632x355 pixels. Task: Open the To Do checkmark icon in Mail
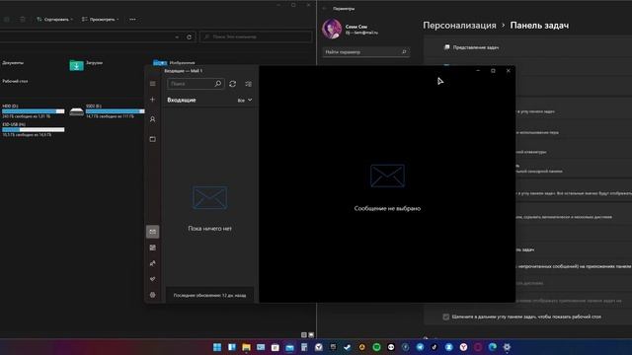[x=152, y=279]
